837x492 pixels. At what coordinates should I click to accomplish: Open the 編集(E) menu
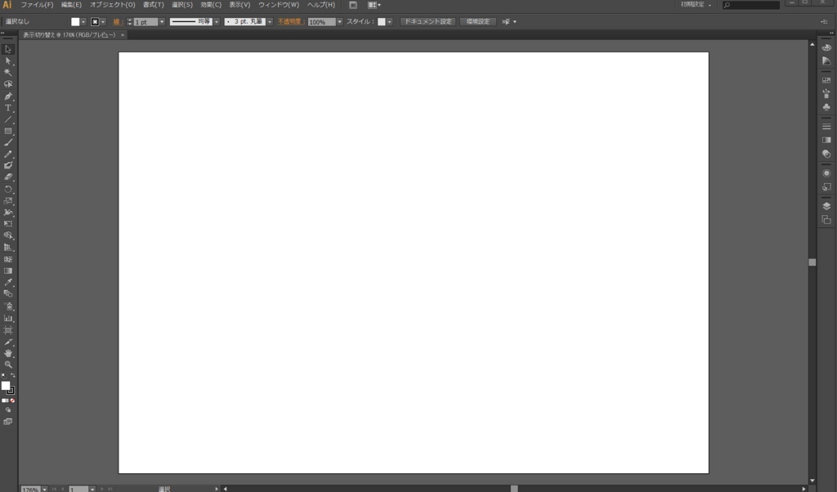pyautogui.click(x=71, y=5)
